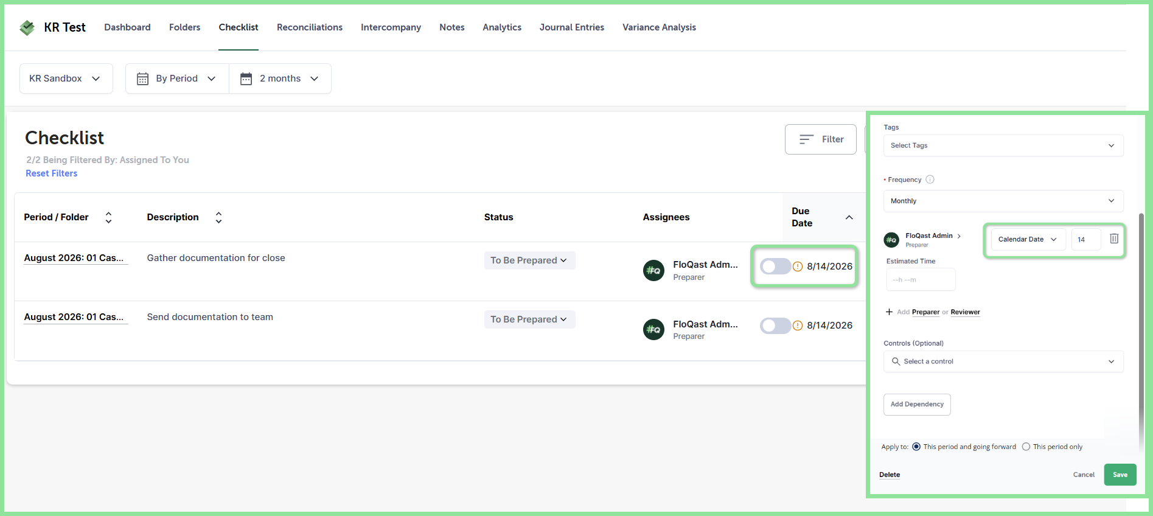
Task: Click Add Reviewer link
Action: pos(966,312)
